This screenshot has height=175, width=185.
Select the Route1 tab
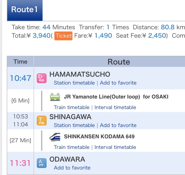point(25,10)
